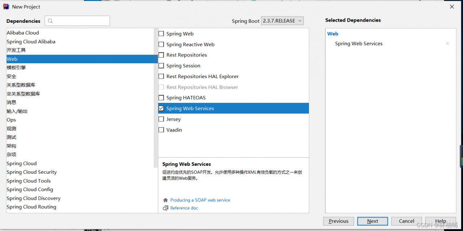
Task: Click the home icon beside SOAP guide link
Action: [165, 200]
